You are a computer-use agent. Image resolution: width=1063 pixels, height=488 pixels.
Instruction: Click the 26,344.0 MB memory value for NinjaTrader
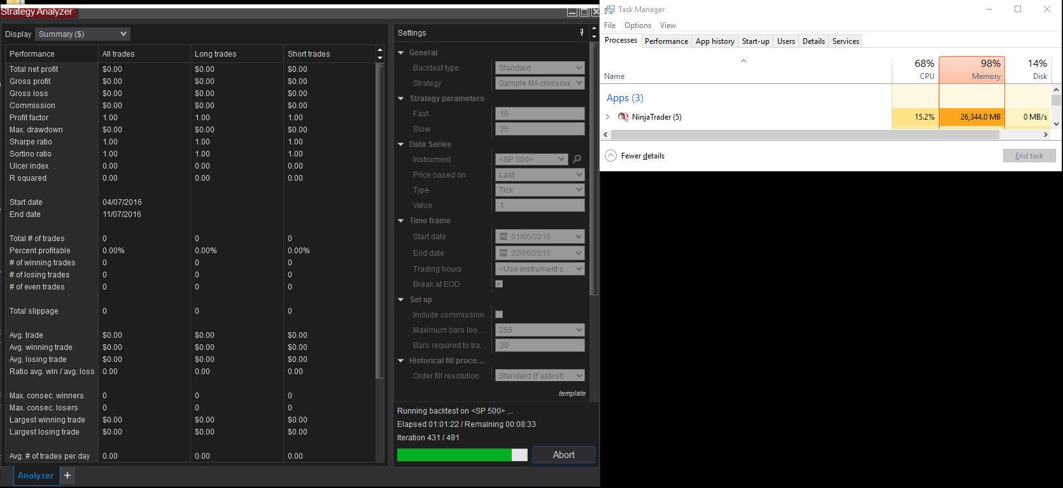click(x=980, y=117)
